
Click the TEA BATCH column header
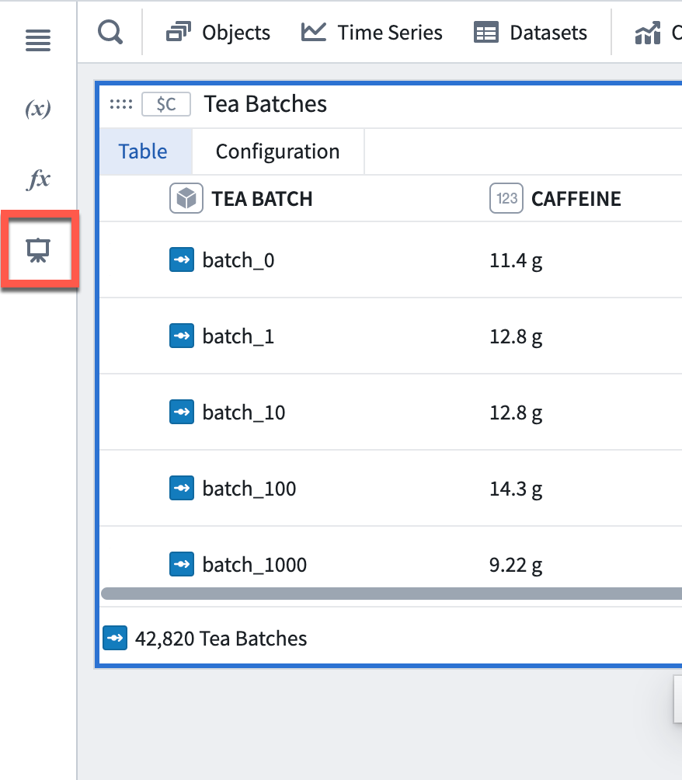click(262, 199)
